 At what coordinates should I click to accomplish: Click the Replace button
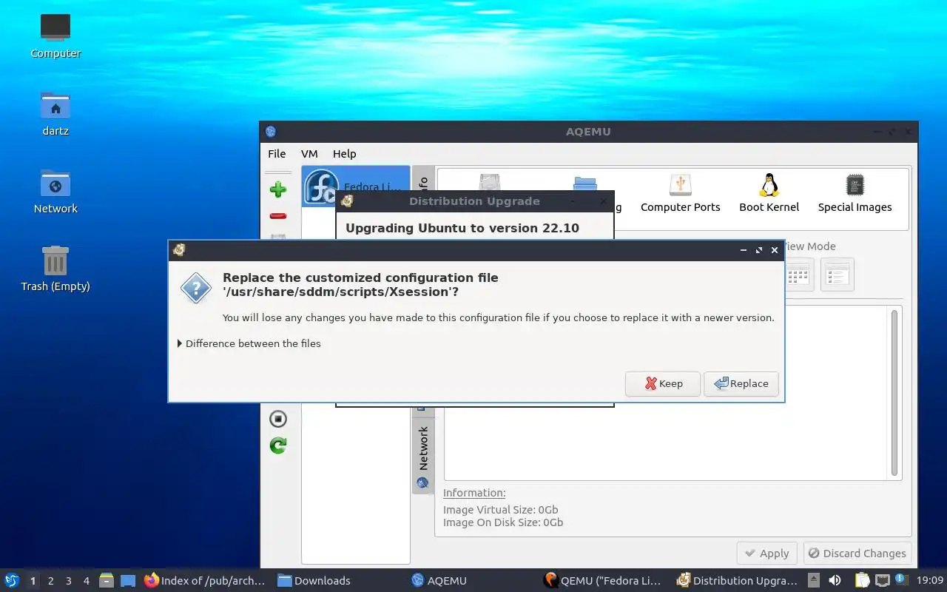pos(741,383)
